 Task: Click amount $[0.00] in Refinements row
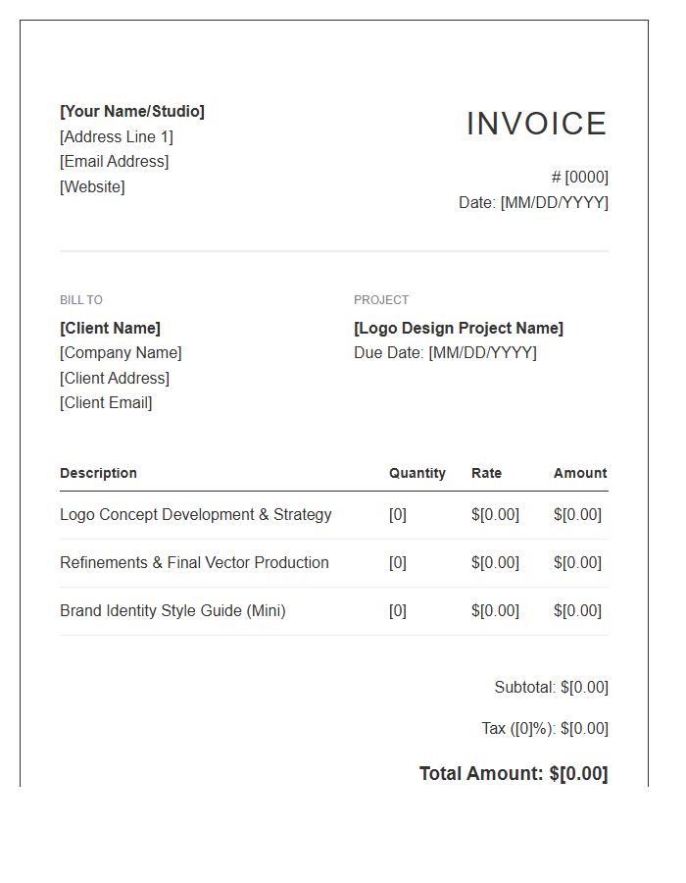click(577, 562)
